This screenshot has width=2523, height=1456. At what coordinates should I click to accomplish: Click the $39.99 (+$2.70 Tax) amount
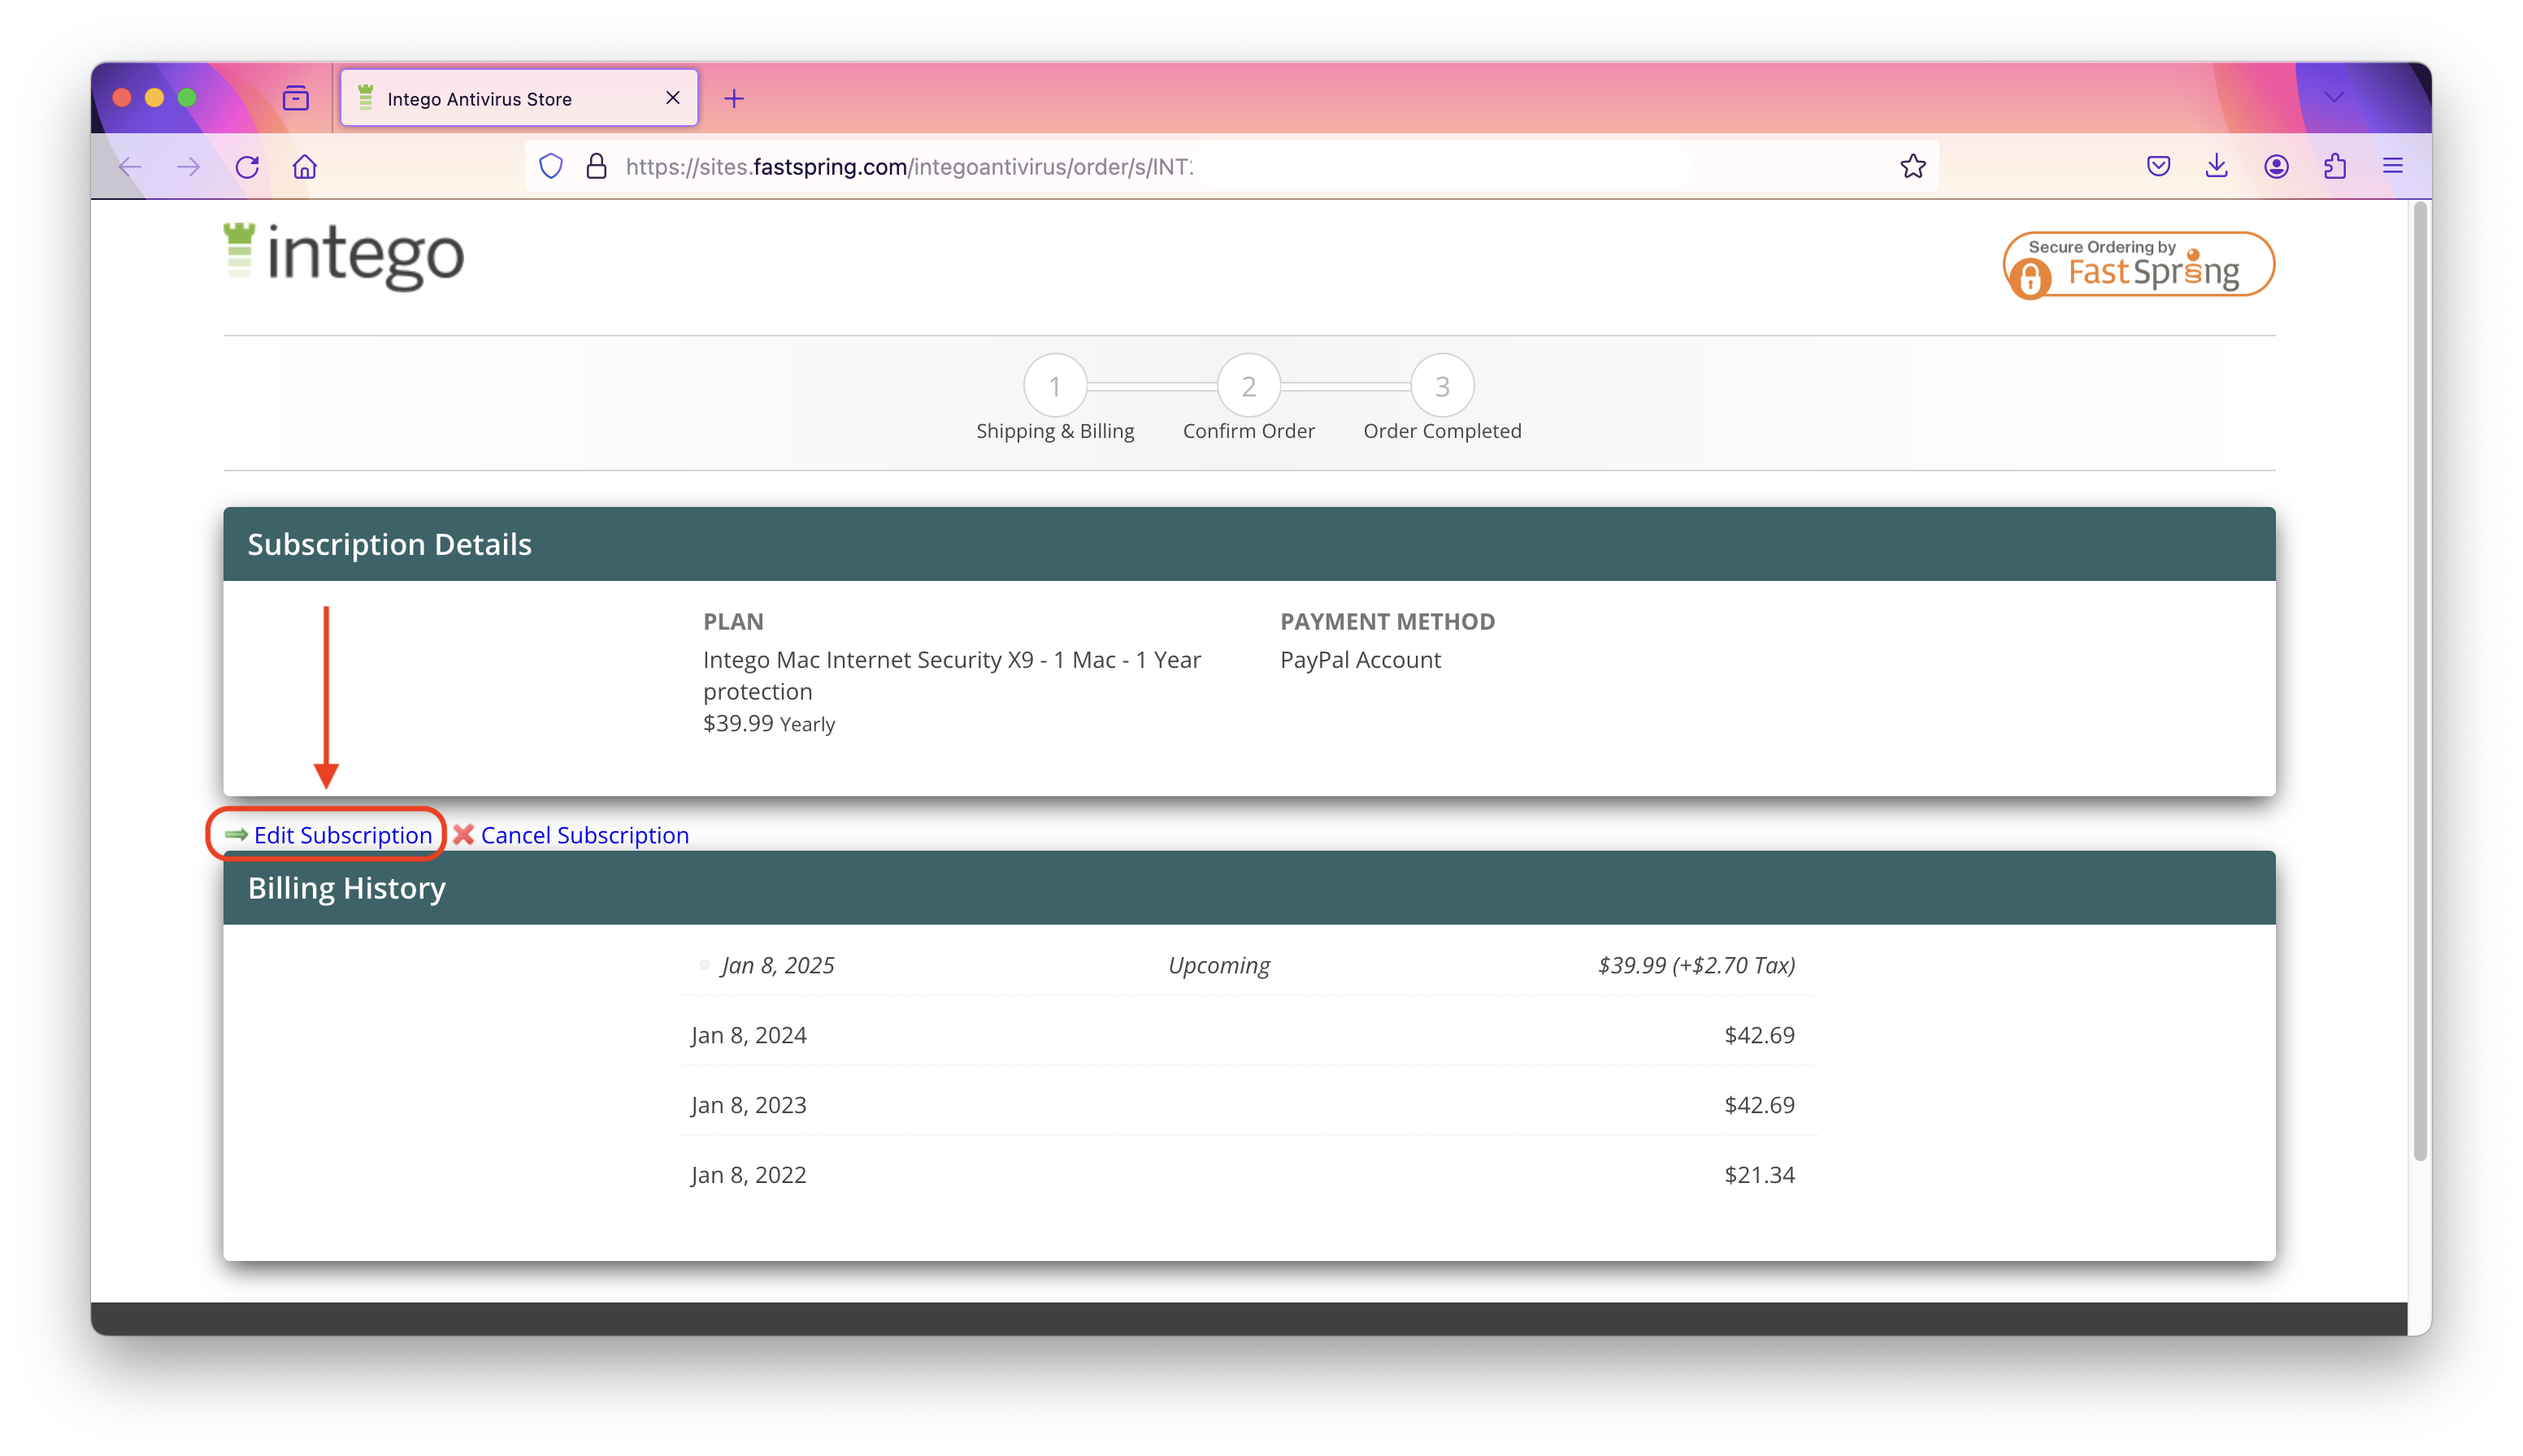tap(1696, 965)
